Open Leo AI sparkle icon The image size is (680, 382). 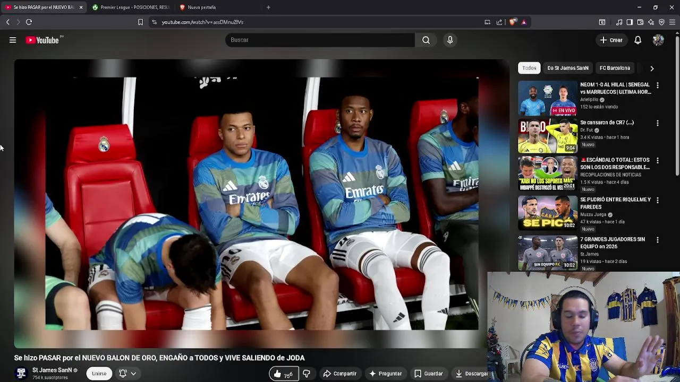pyautogui.click(x=651, y=22)
